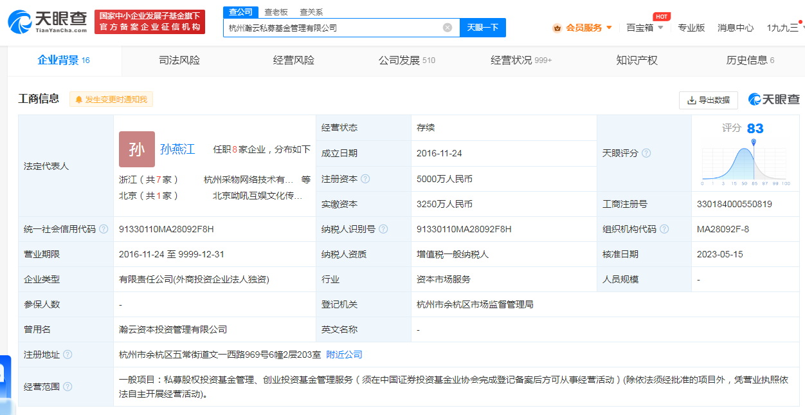Click the score value 83

click(x=755, y=129)
